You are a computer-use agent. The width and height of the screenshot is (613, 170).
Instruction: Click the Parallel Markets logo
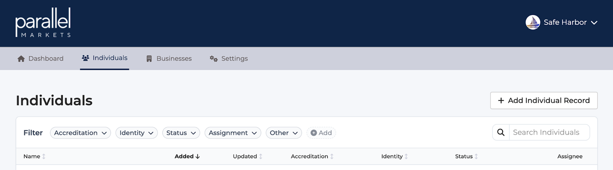[x=43, y=23]
